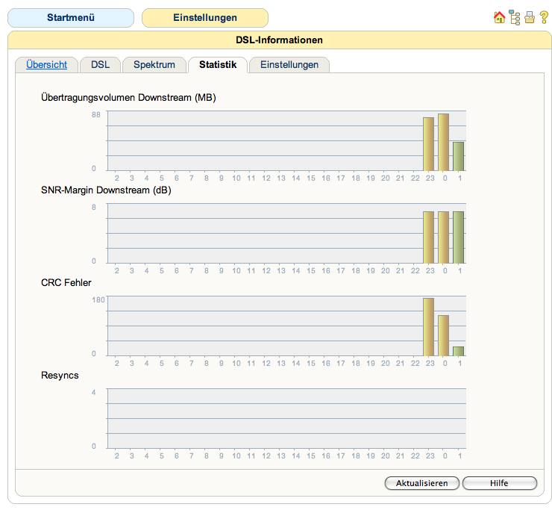552x510 pixels.
Task: Switch to the Übersicht tab
Action: click(x=46, y=65)
